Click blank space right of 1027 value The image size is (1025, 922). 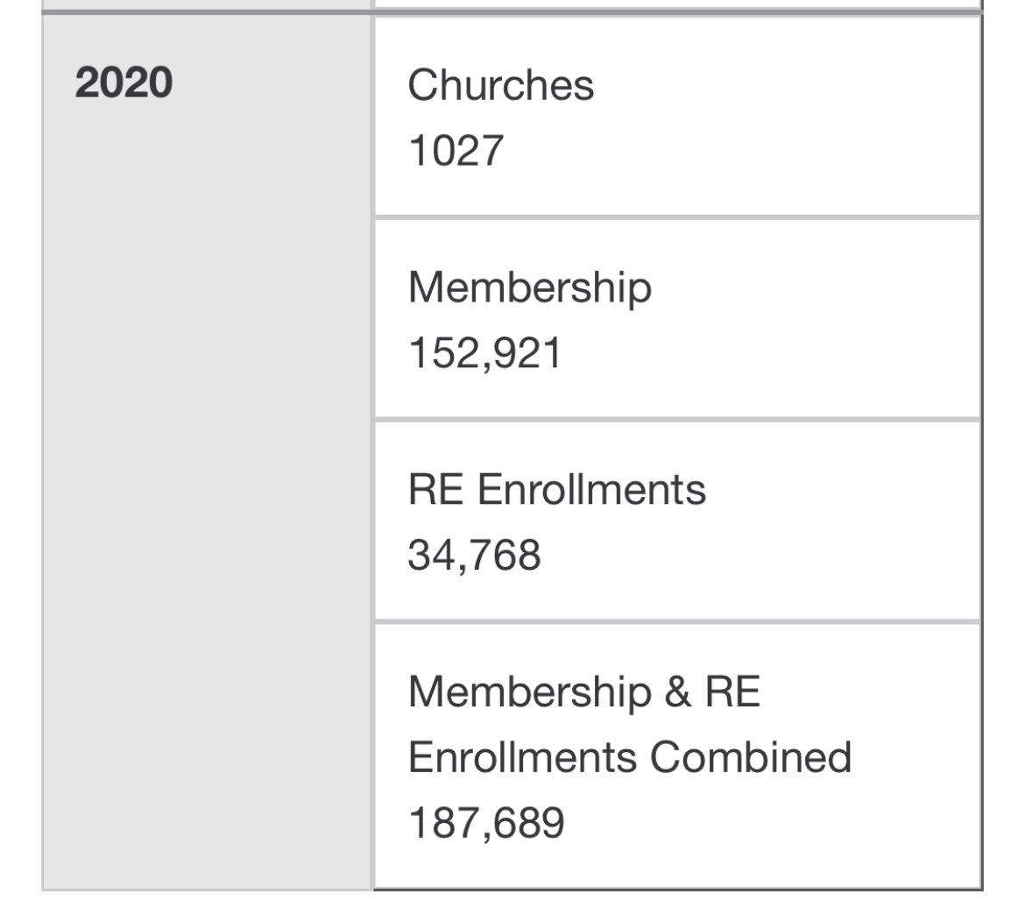pos(739,151)
